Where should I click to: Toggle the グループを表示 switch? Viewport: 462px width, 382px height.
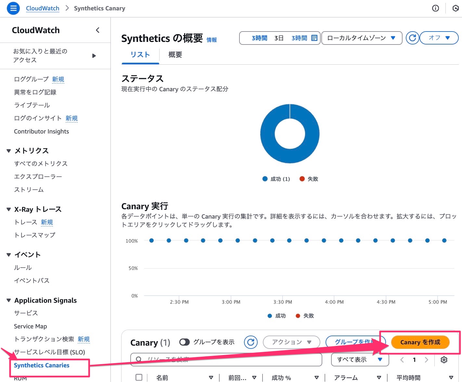pyautogui.click(x=185, y=342)
